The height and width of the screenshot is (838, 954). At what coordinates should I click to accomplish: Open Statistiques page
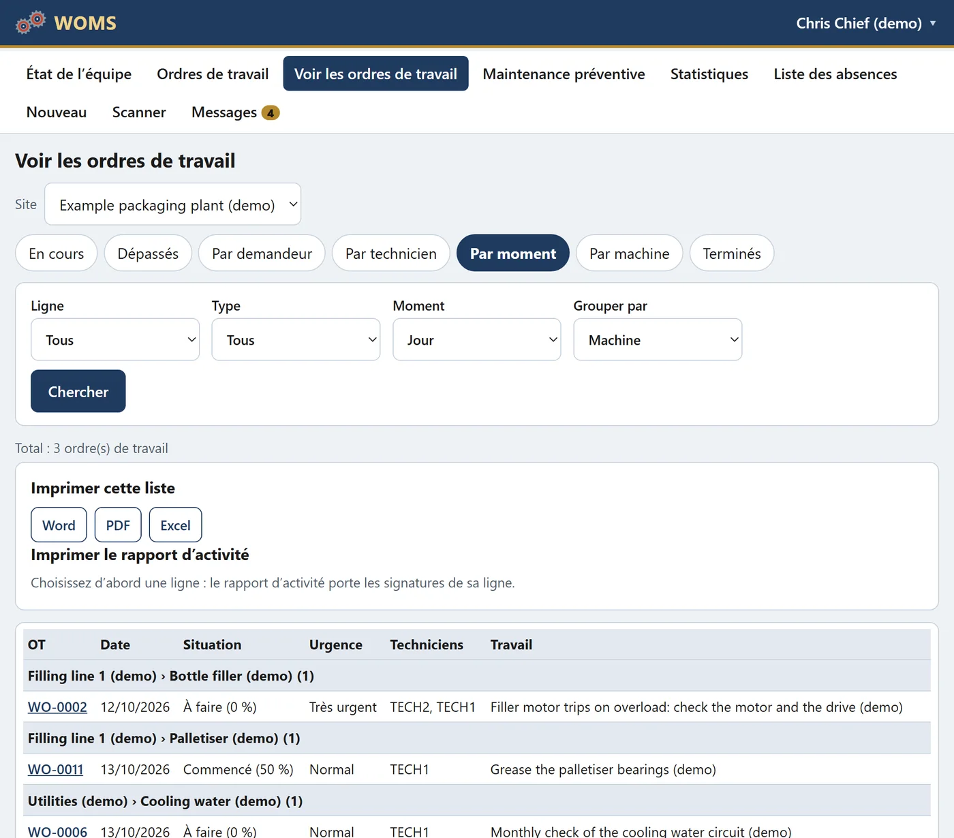pyautogui.click(x=709, y=74)
